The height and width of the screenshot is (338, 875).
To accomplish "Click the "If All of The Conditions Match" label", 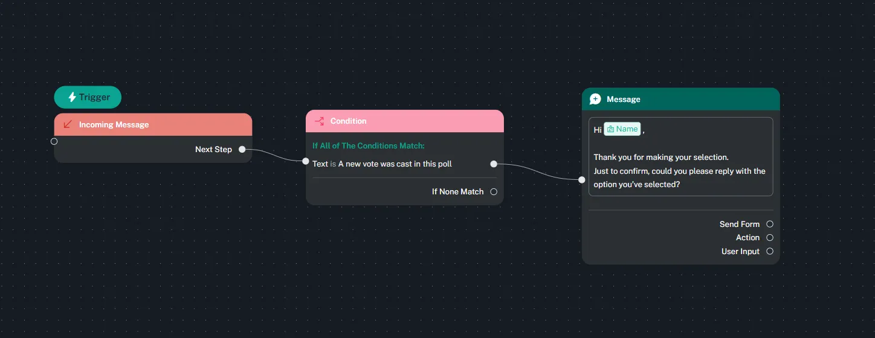I will tap(369, 145).
